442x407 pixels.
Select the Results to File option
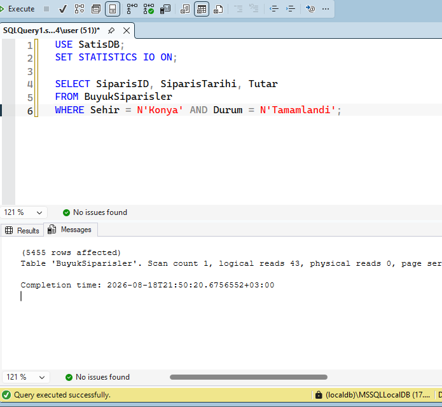click(218, 9)
